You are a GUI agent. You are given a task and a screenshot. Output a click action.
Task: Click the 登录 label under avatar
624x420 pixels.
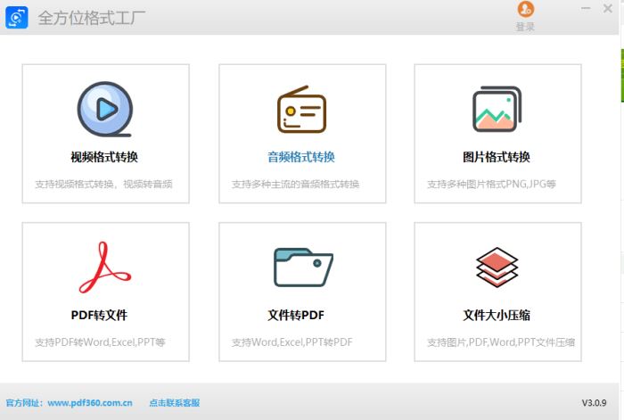[x=525, y=27]
